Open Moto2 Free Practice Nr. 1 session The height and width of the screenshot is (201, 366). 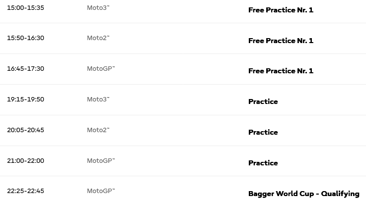click(281, 41)
